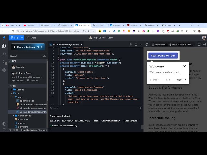Viewport: 207px width, 155px height.
Task: Open the Ports plug icon in the sidebar
Action: click(x=4, y=62)
